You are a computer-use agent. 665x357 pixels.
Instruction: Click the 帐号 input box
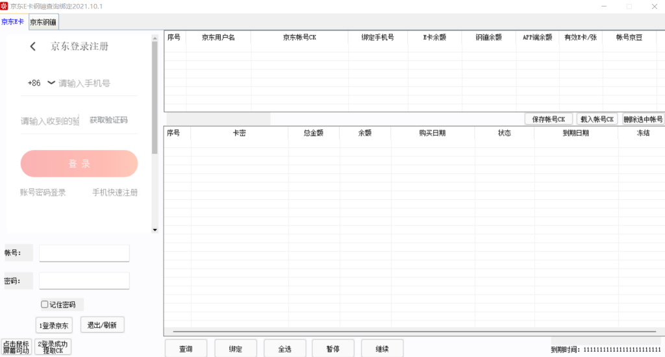click(x=84, y=253)
